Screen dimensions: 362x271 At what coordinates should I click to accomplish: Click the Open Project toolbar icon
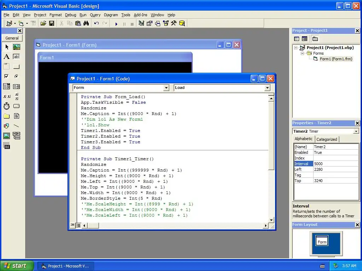(43, 23)
